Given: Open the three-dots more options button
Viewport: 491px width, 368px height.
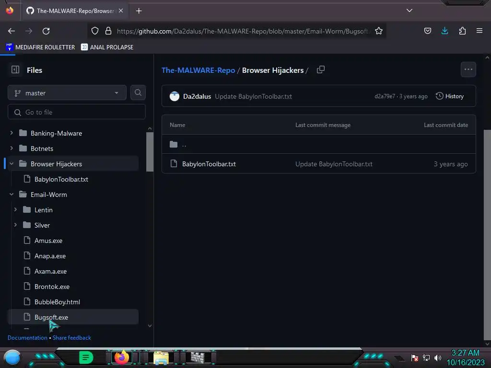Looking at the screenshot, I should (x=468, y=69).
